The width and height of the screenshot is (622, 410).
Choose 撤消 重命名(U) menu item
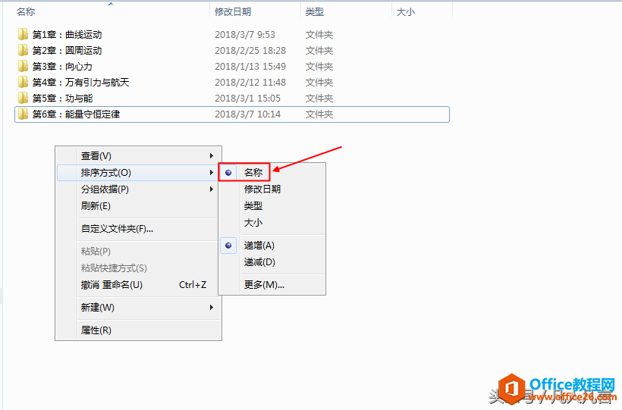point(138,285)
